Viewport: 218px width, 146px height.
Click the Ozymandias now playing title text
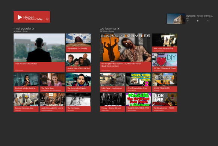pos(200,16)
